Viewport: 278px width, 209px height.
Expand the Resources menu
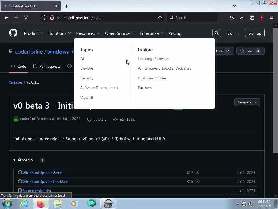[88, 33]
